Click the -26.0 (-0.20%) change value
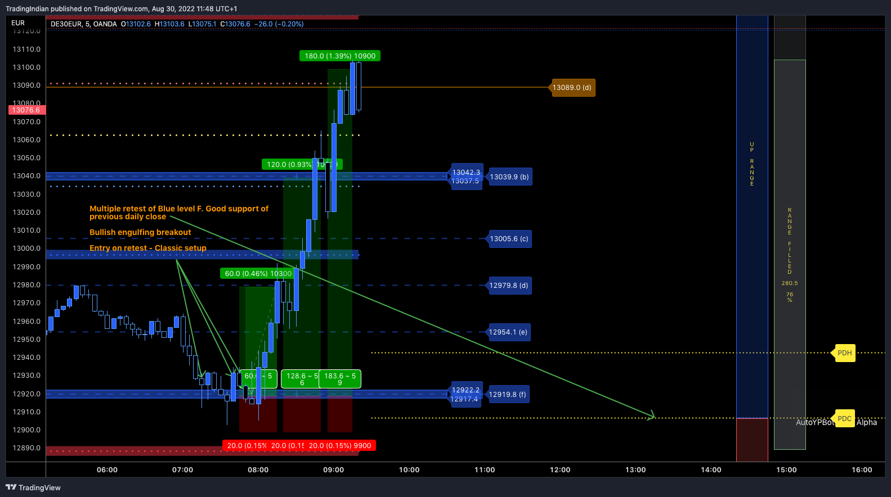Image resolution: width=891 pixels, height=497 pixels. [x=279, y=24]
